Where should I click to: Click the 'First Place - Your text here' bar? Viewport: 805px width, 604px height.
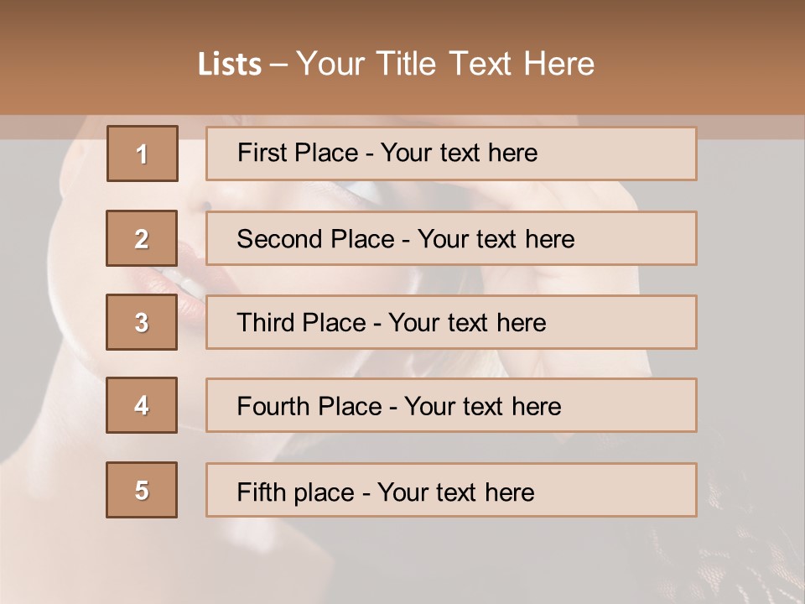(451, 154)
